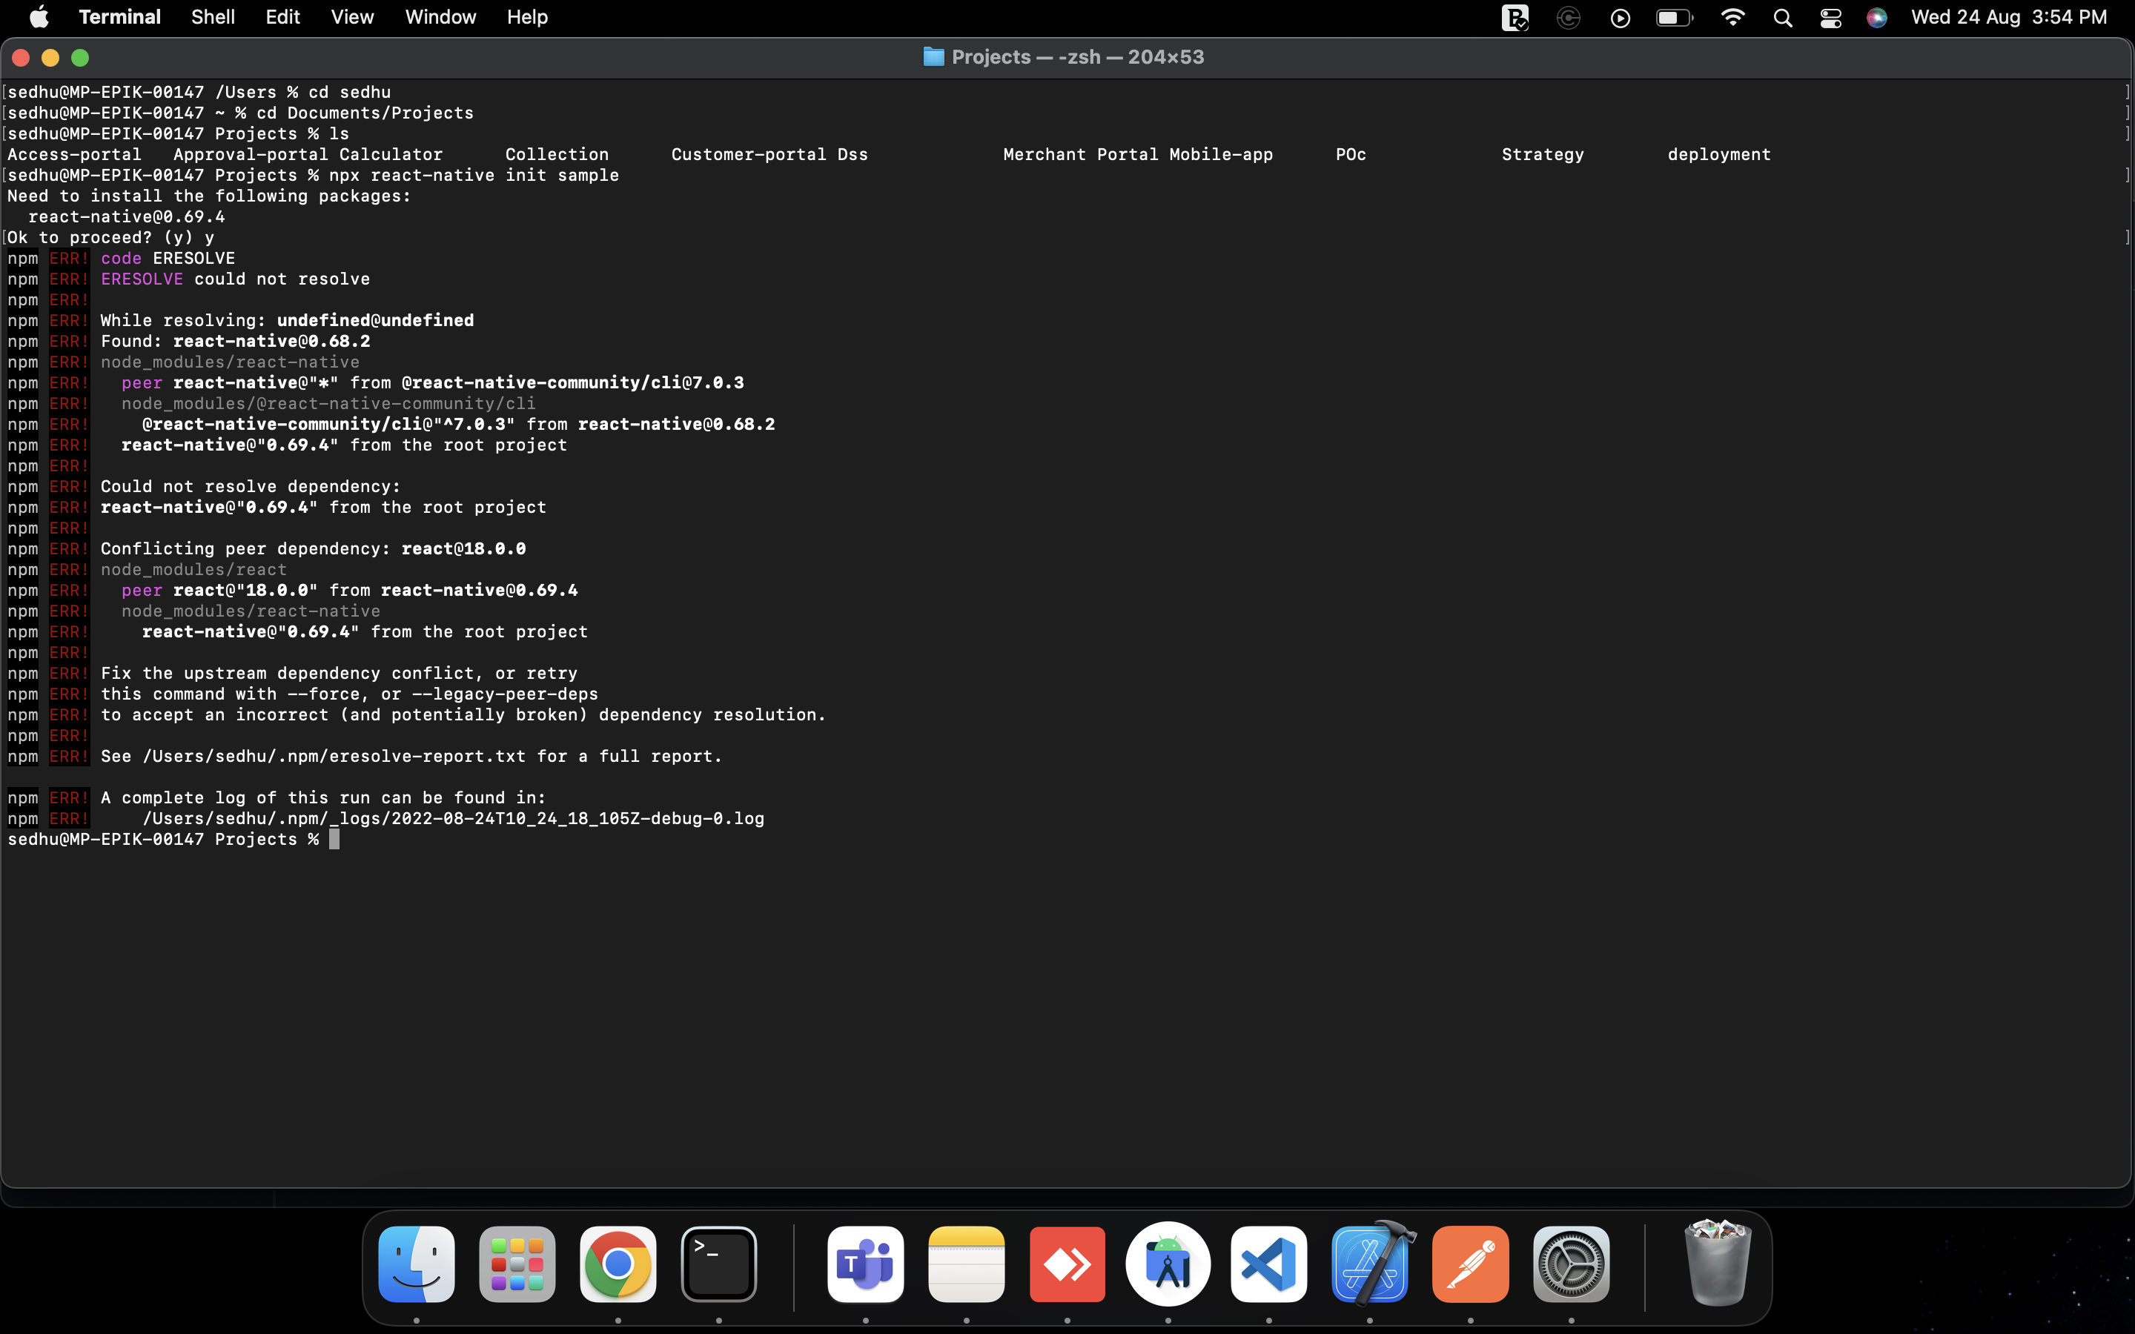Click 'code ERESOLVE' error line
This screenshot has height=1334, width=2135.
168,259
